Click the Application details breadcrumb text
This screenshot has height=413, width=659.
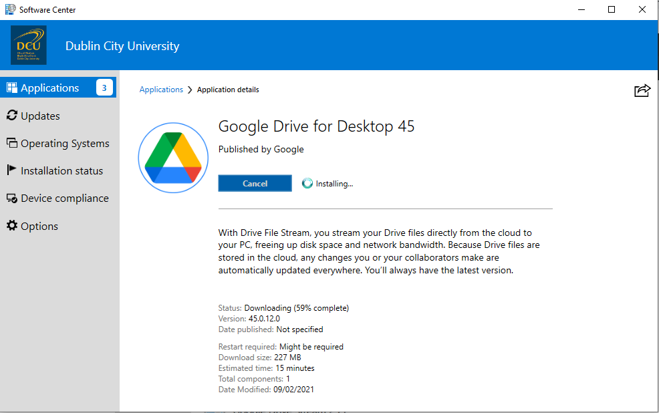point(228,90)
